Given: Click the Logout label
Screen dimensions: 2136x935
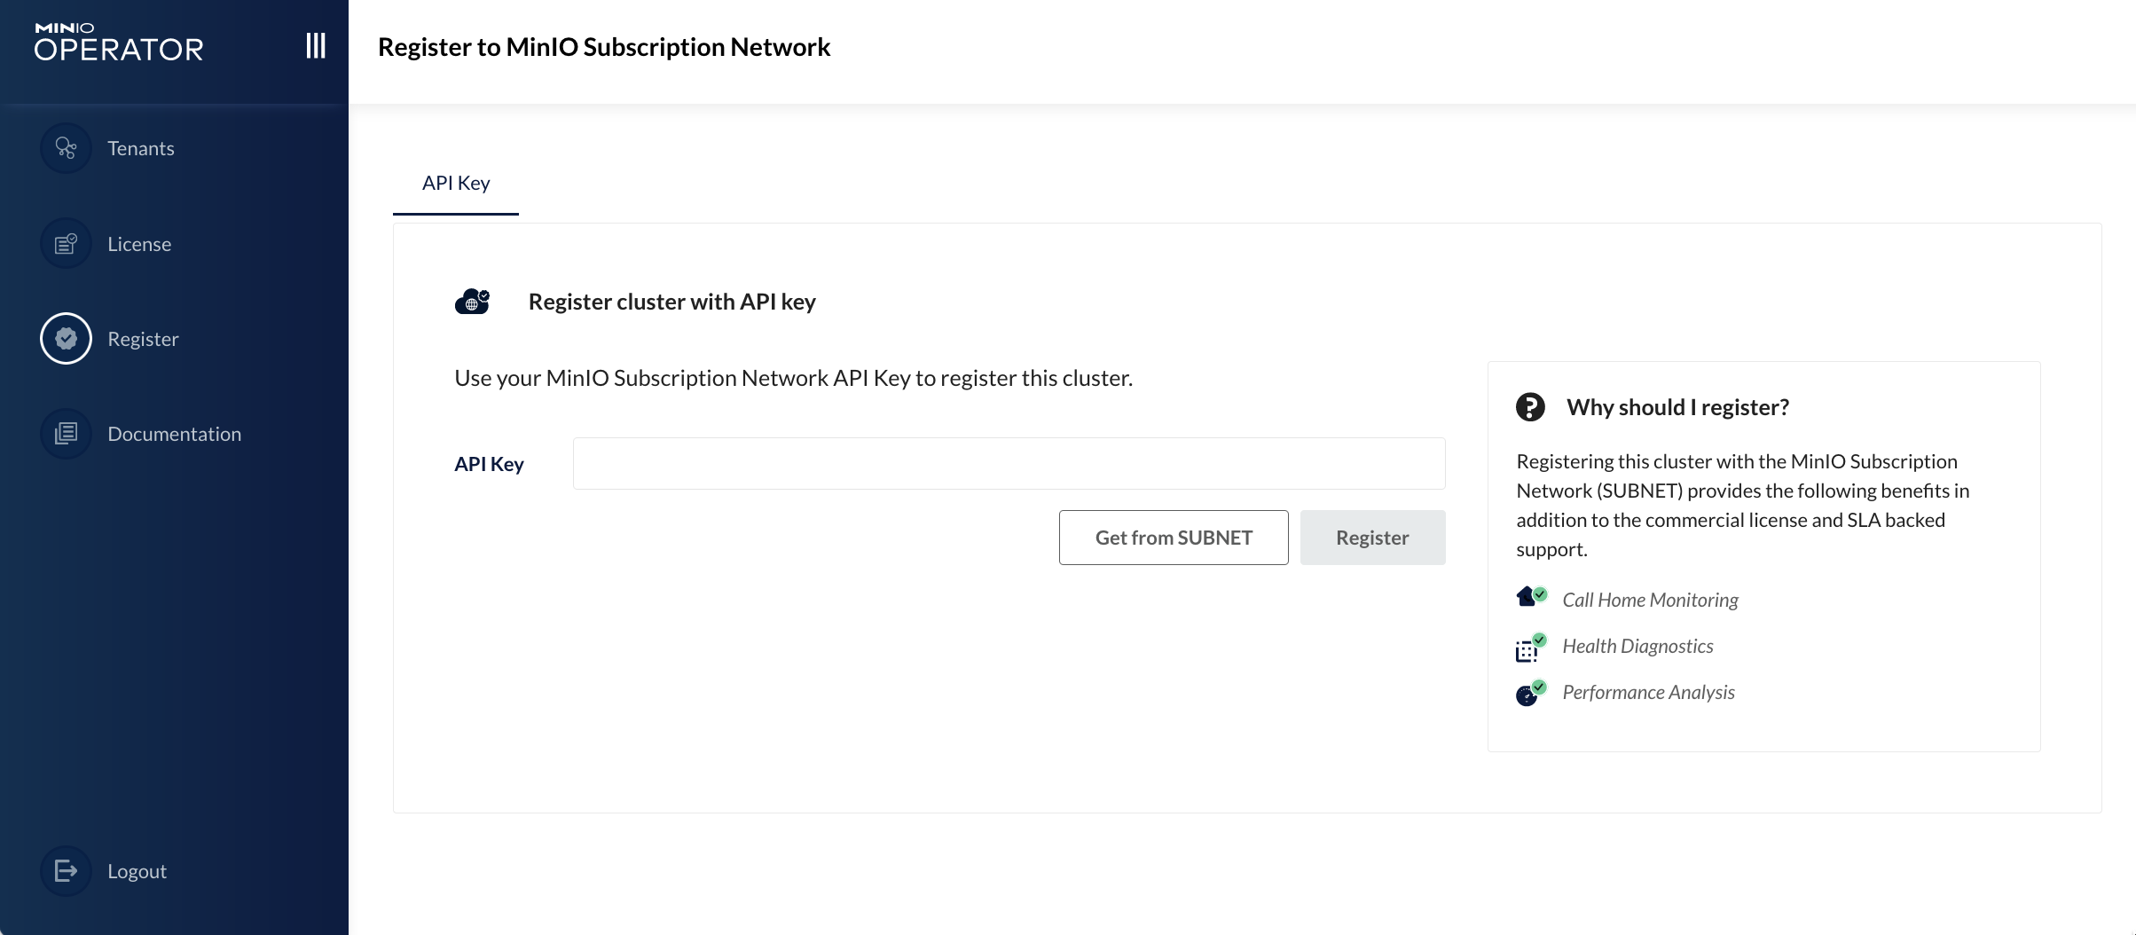Looking at the screenshot, I should pyautogui.click(x=137, y=871).
